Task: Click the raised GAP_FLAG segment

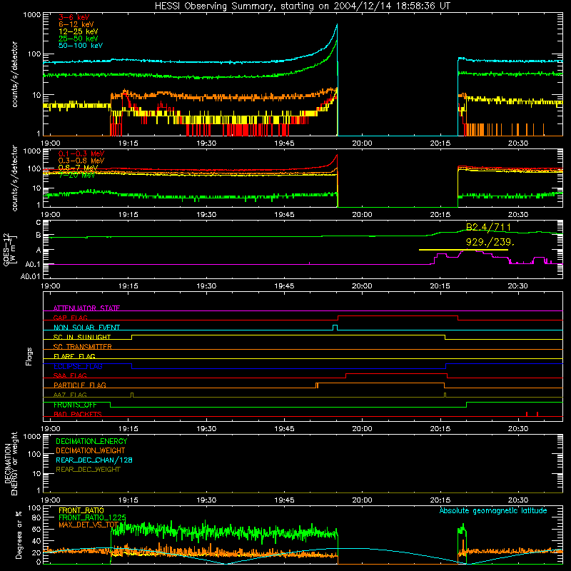Action: (398, 315)
